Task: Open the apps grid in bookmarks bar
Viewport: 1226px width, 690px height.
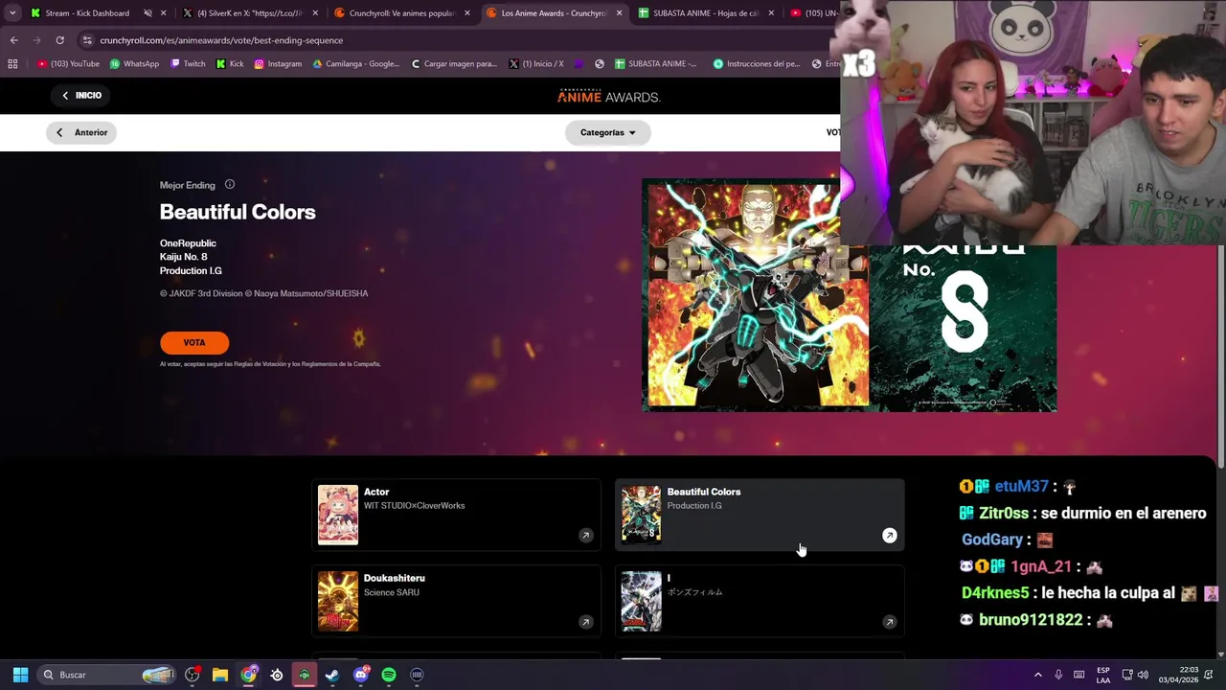Action: [12, 64]
